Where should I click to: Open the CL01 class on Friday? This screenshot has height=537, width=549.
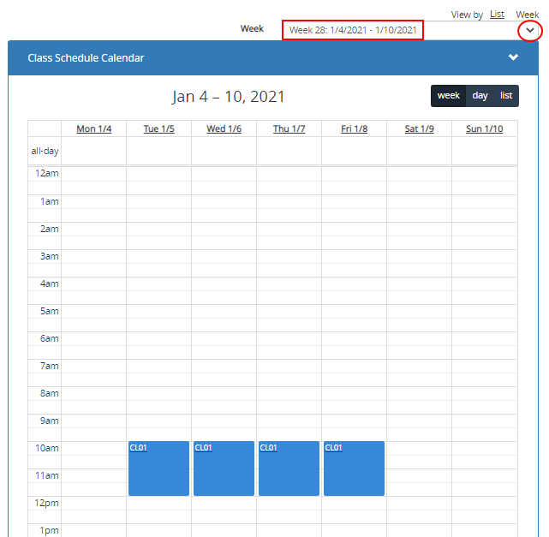tap(354, 468)
